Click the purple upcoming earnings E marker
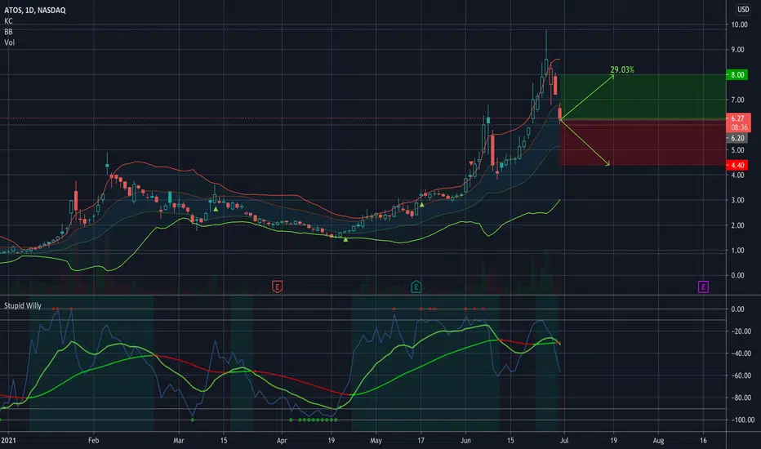The height and width of the screenshot is (449, 761). coord(703,287)
